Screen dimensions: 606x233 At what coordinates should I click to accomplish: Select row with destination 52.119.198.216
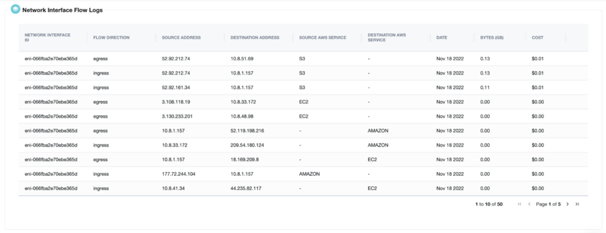point(303,130)
